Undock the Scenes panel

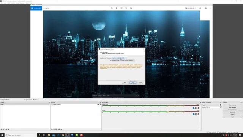point(49,102)
